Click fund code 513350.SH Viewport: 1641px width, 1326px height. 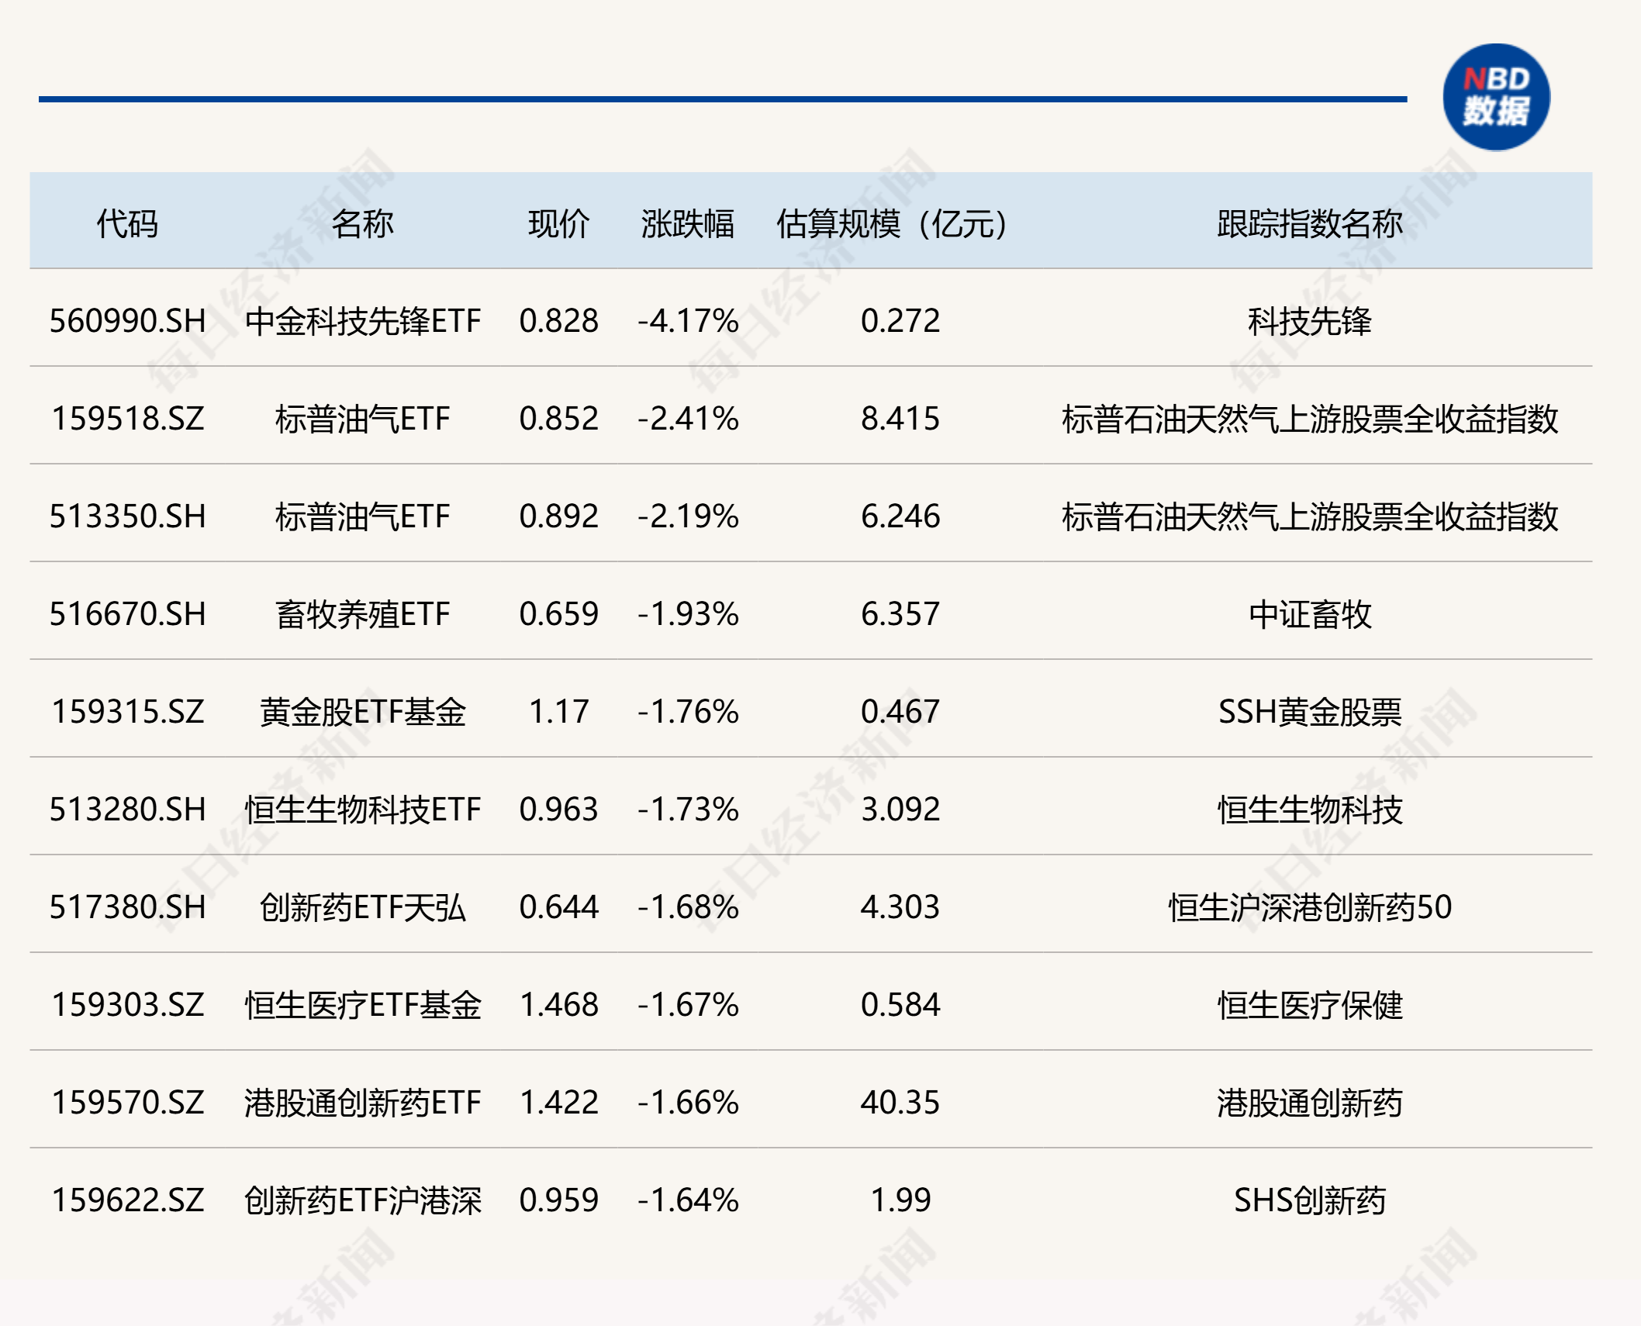[127, 516]
